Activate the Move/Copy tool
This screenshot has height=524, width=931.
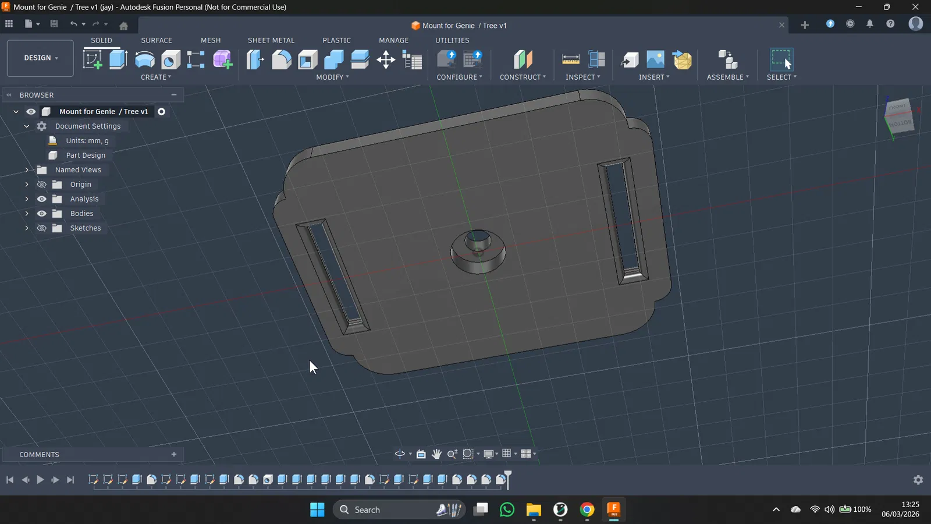point(386,59)
